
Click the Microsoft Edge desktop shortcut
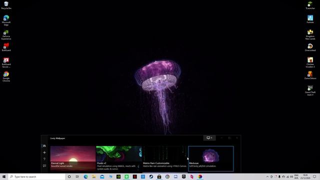(6, 20)
